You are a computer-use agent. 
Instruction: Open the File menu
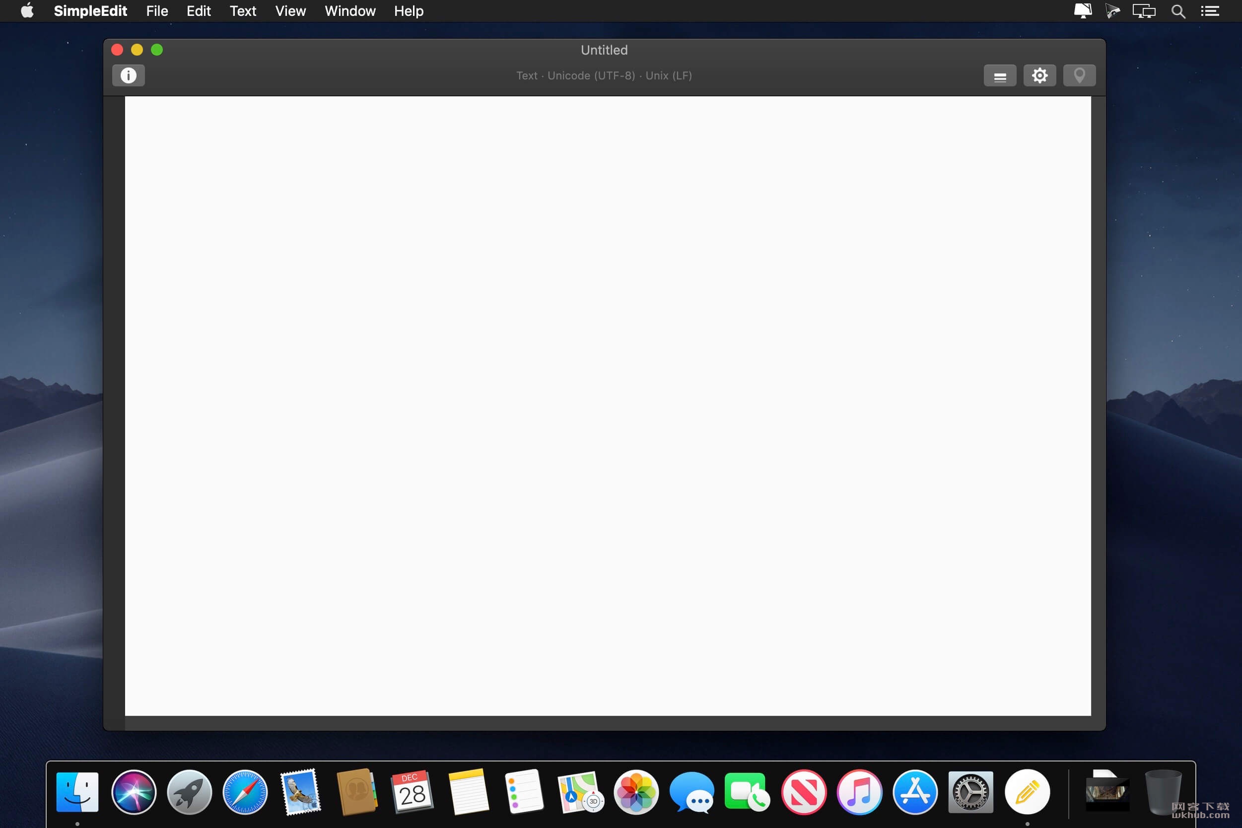[157, 11]
